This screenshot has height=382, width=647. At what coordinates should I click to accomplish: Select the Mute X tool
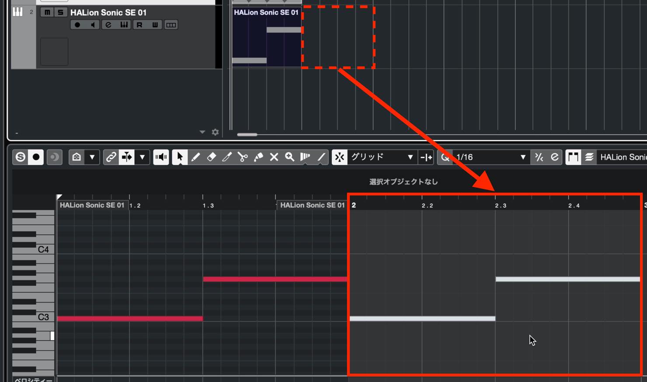[x=274, y=157]
